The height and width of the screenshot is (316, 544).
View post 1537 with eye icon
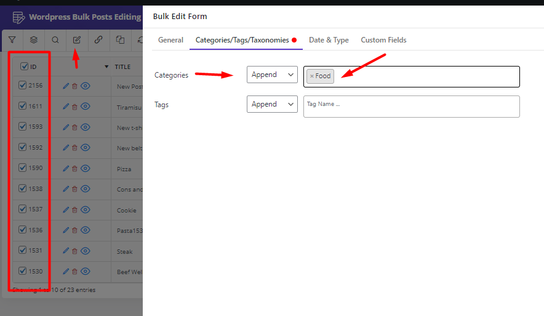[86, 209]
